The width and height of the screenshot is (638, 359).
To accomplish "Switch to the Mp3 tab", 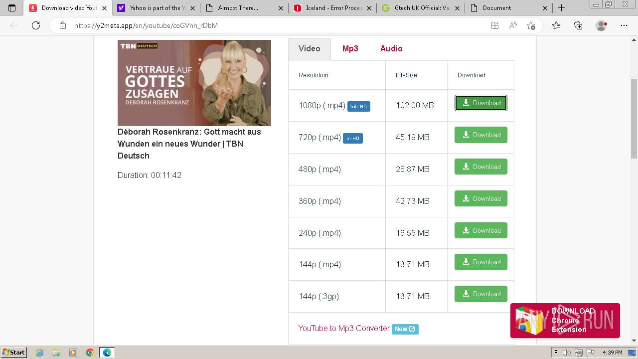I will click(350, 48).
